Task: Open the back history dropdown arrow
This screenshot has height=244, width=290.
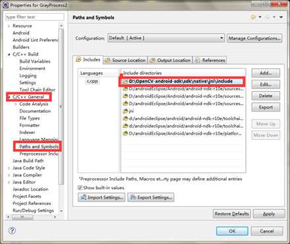Action: pyautogui.click(x=260, y=17)
